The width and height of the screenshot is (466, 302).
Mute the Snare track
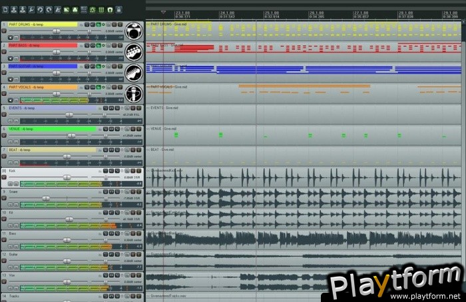[133, 192]
